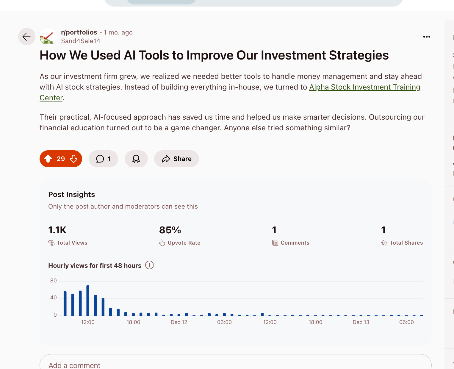Downvote the post with the down arrow
The image size is (454, 369).
tap(74, 159)
